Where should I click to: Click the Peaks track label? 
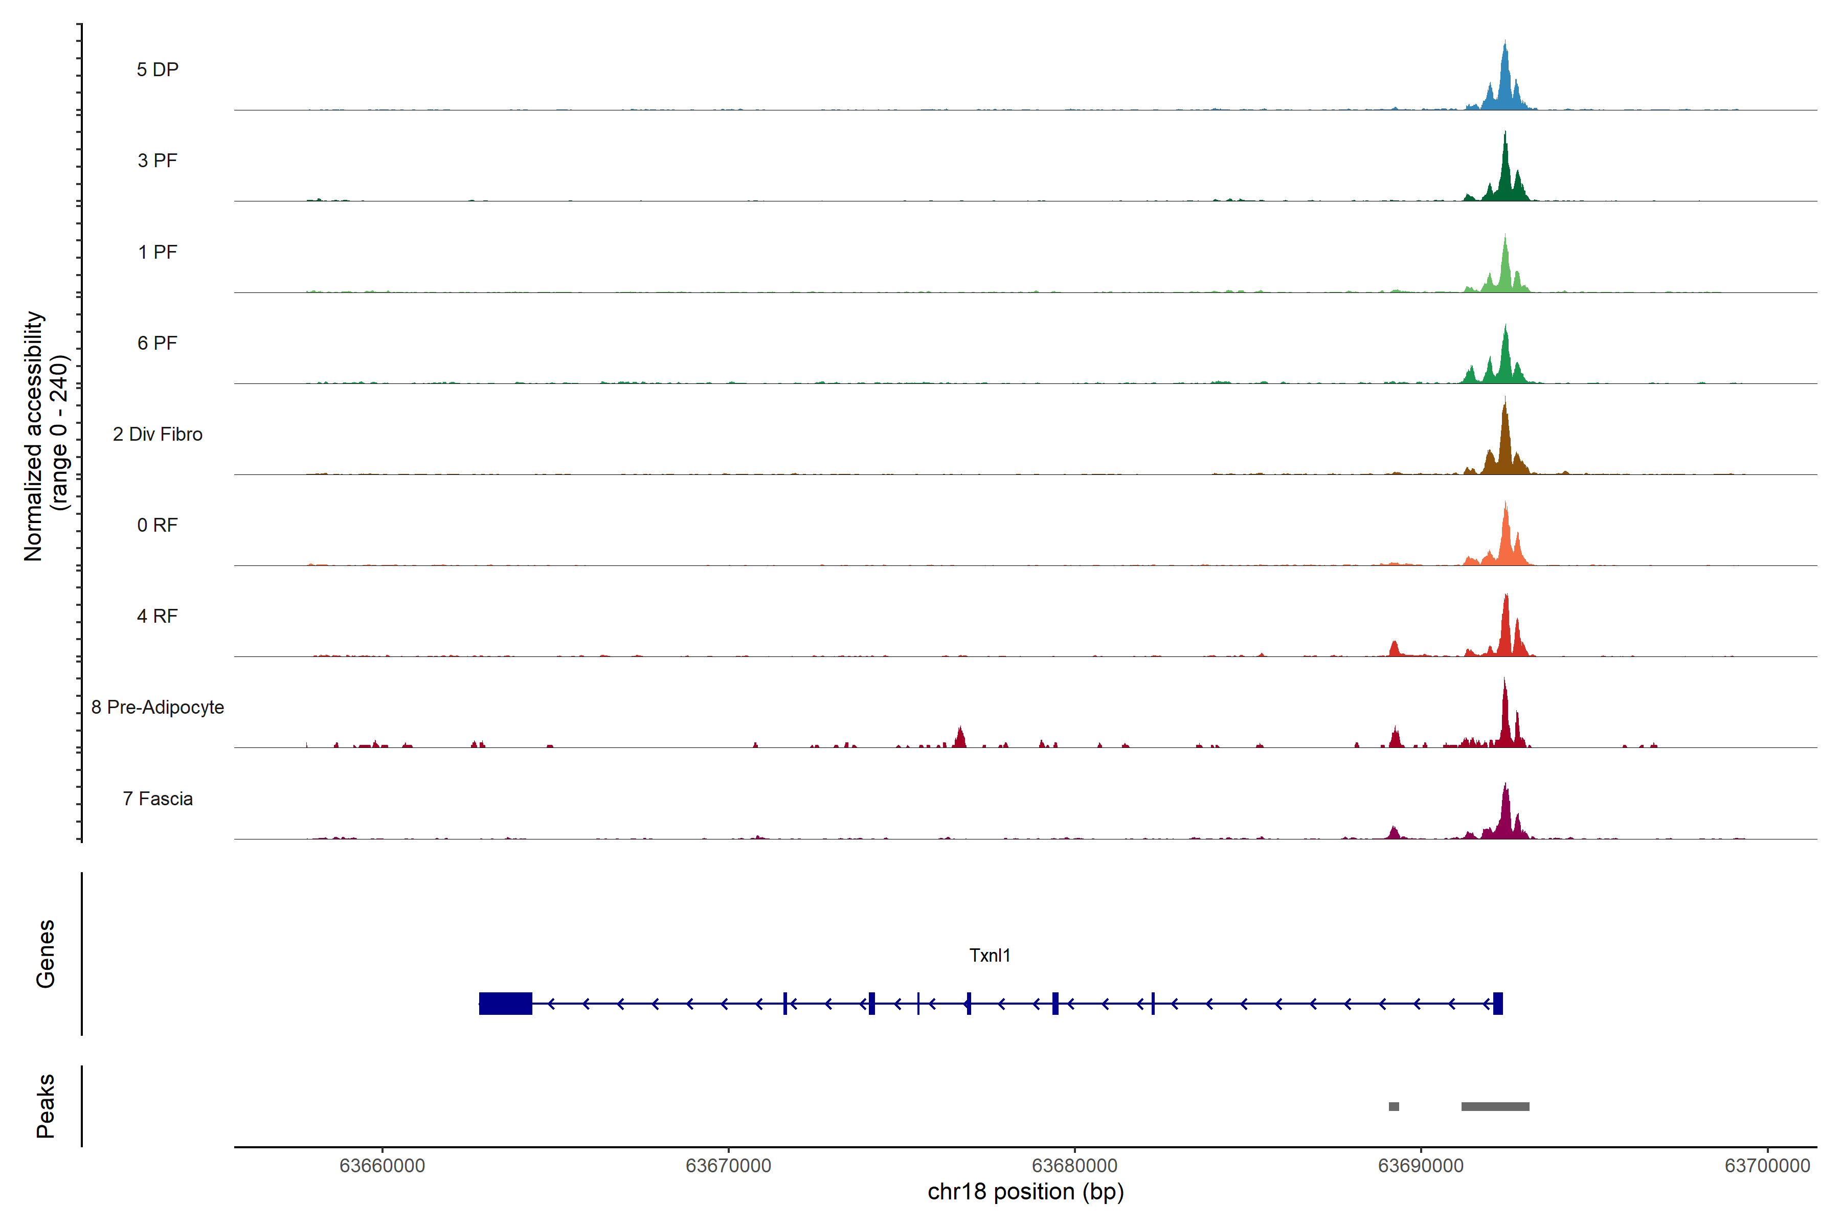point(46,1106)
